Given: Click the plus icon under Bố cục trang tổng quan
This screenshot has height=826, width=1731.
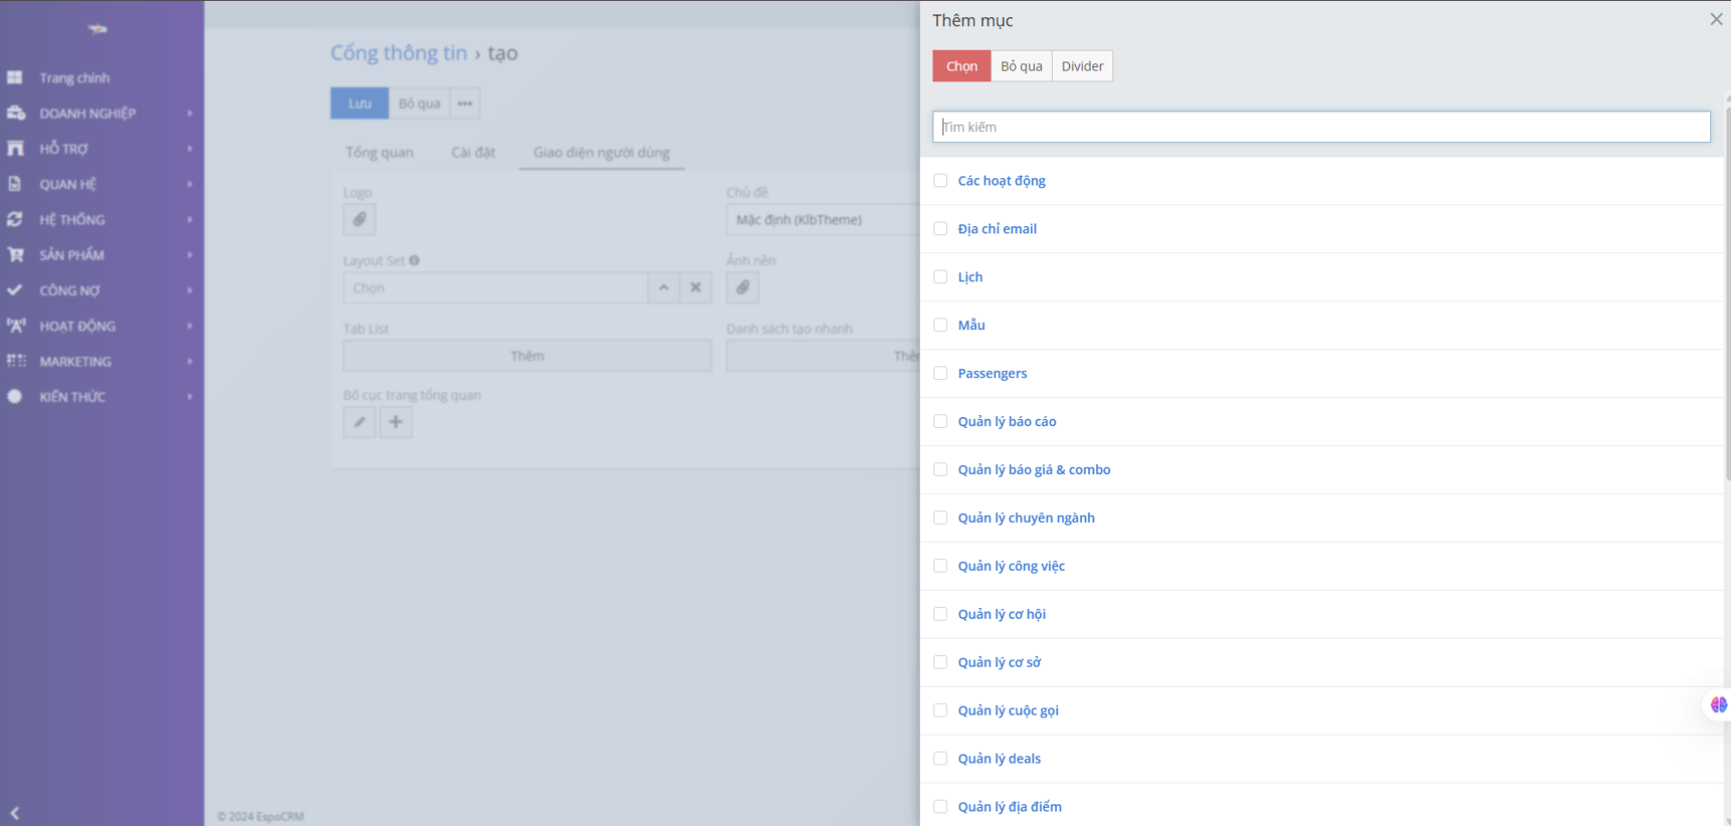Looking at the screenshot, I should 395,422.
